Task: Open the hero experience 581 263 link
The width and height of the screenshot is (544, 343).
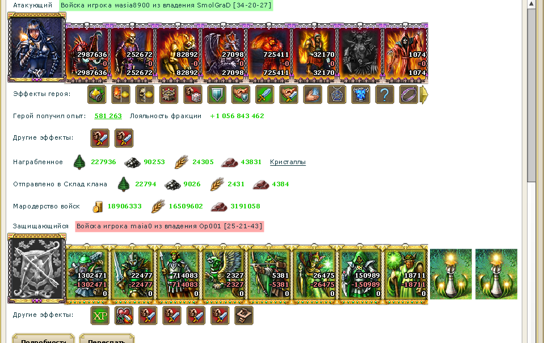Action: point(108,116)
